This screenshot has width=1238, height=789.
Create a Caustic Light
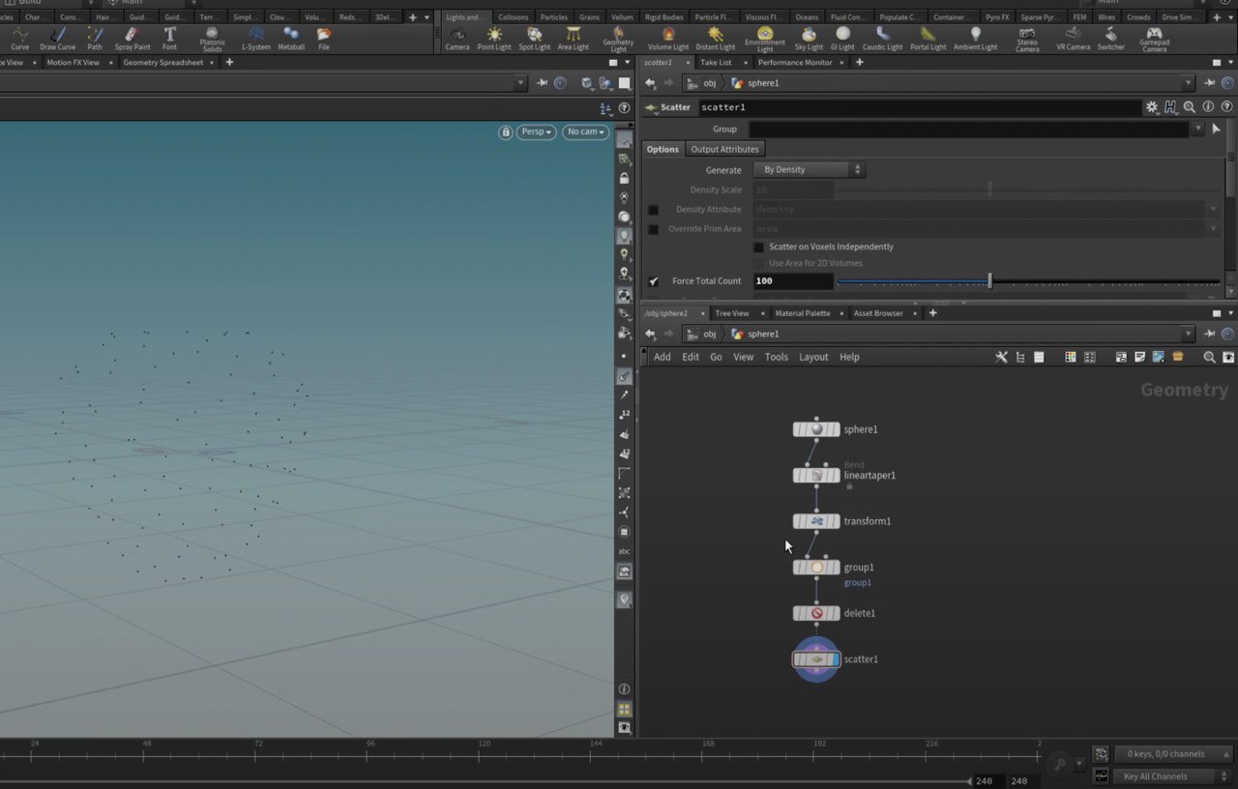(x=882, y=39)
